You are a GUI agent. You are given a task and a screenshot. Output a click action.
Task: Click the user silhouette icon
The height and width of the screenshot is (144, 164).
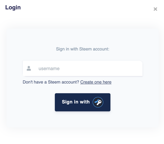click(x=29, y=68)
